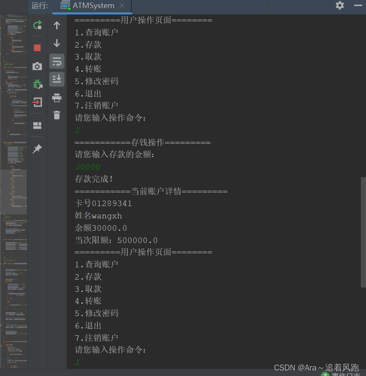Image resolution: width=366 pixels, height=376 pixels.
Task: Click the green input value 2
Action: (x=77, y=130)
